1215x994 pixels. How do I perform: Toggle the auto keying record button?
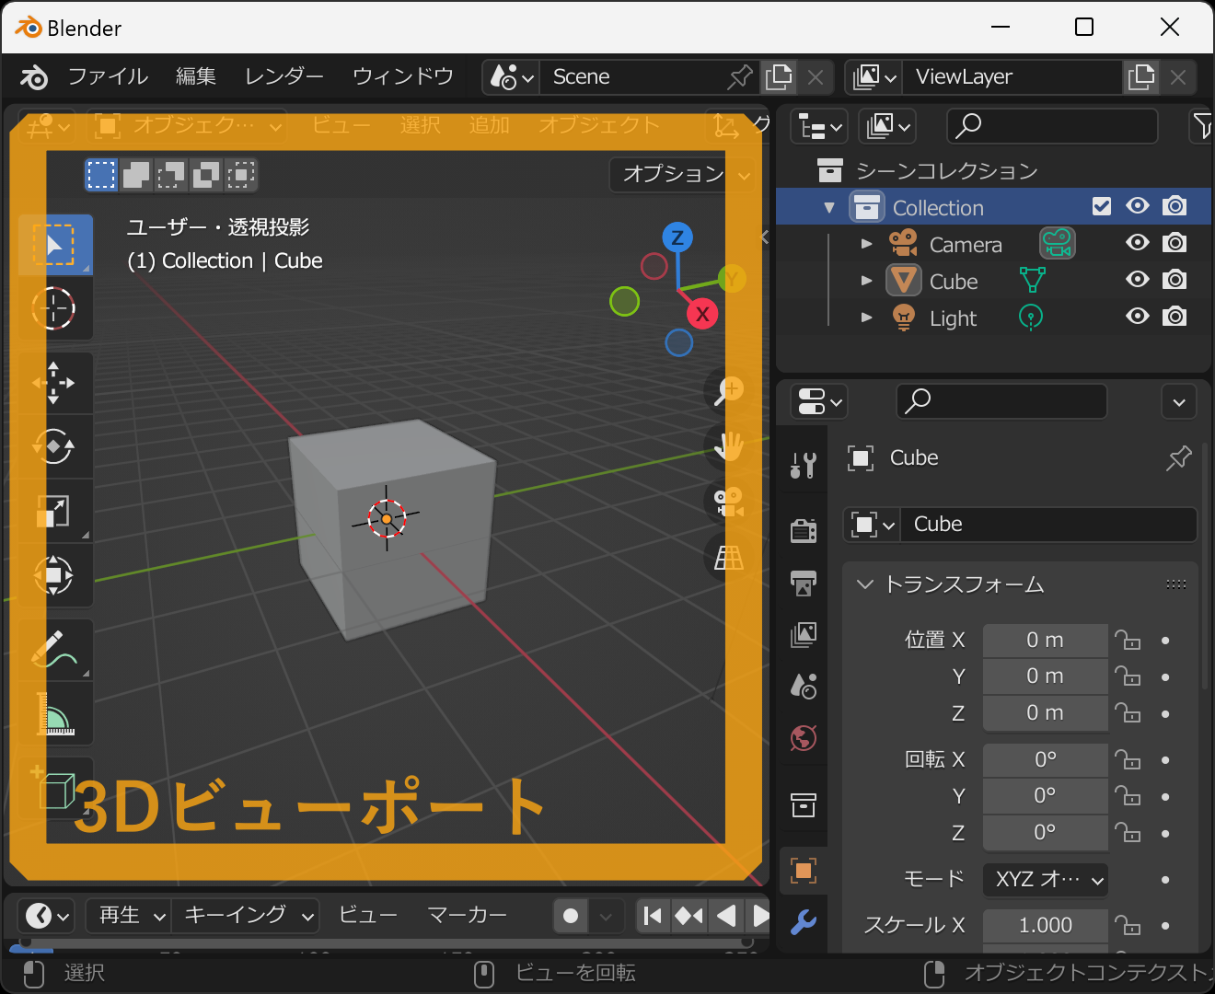(x=571, y=916)
